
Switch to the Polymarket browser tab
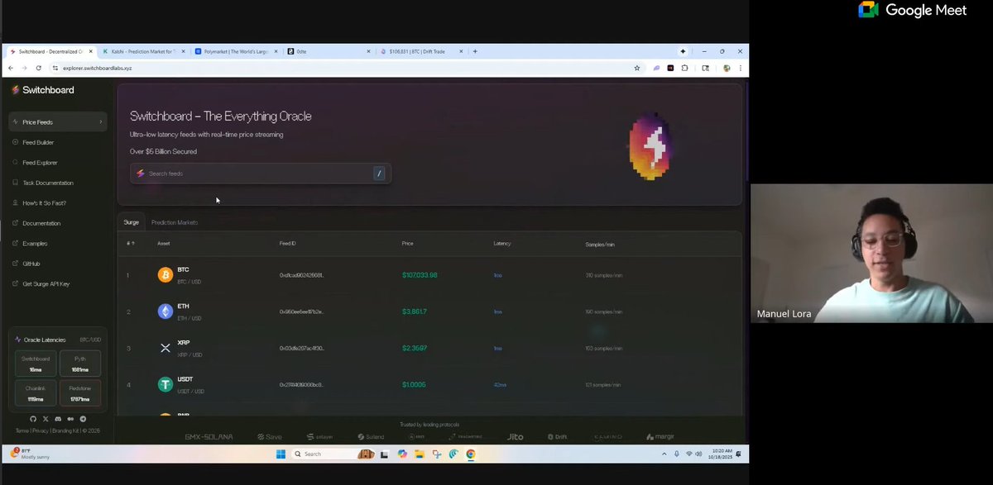[x=237, y=51]
